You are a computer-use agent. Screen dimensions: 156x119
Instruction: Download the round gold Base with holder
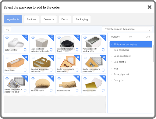click(51, 90)
